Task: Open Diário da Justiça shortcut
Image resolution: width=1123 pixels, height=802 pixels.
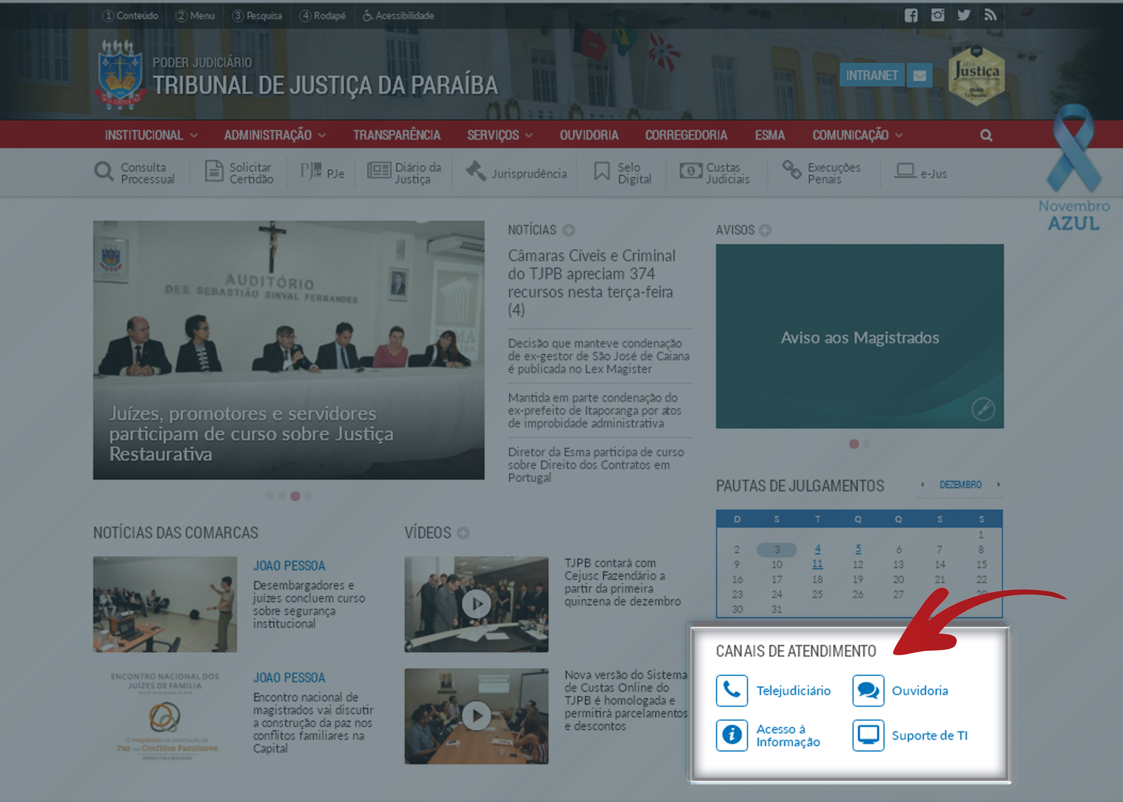Action: [404, 173]
